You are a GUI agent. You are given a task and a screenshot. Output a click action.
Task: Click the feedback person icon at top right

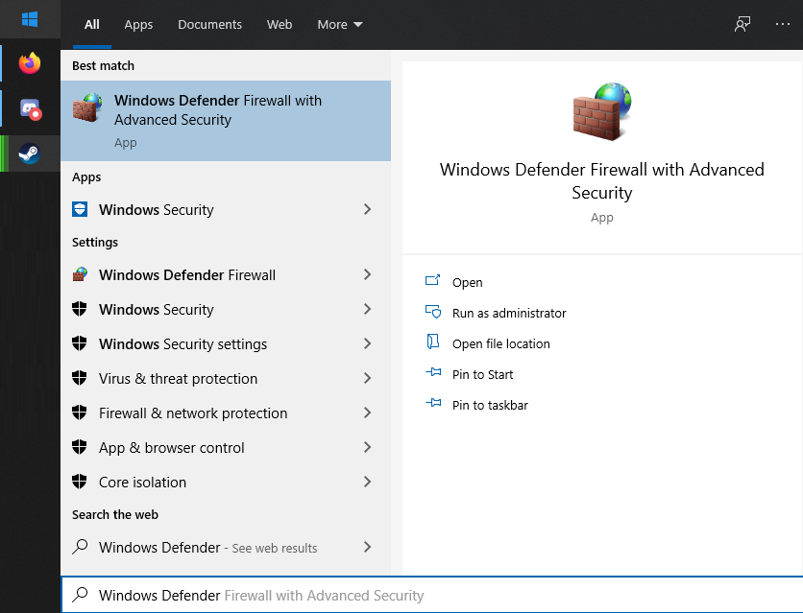coord(742,24)
